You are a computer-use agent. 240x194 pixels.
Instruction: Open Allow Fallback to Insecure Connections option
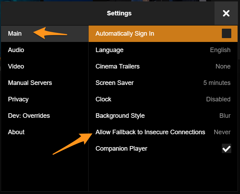click(150, 132)
